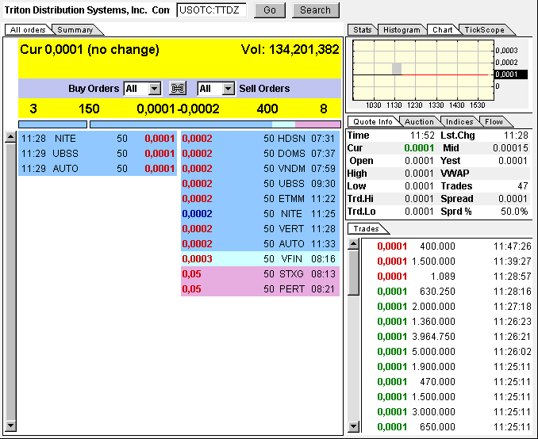Viewport: 538px width, 439px height.
Task: Select the Flow tab
Action: pos(494,122)
